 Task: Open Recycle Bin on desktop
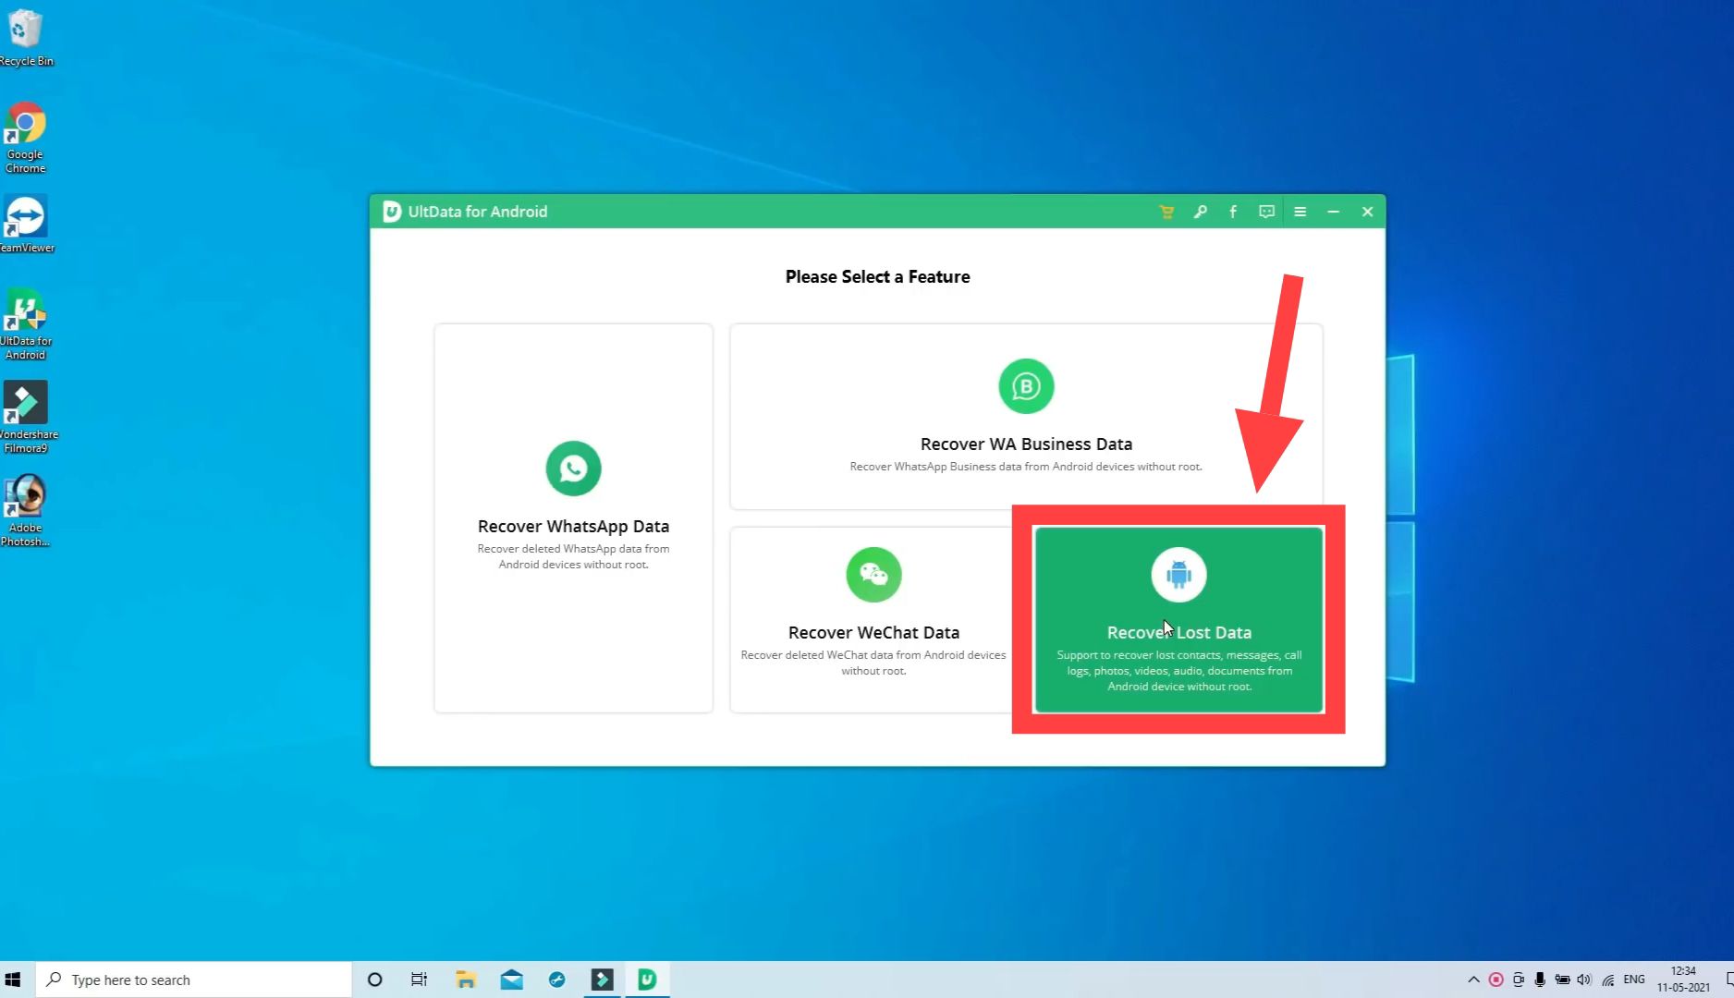click(x=26, y=37)
